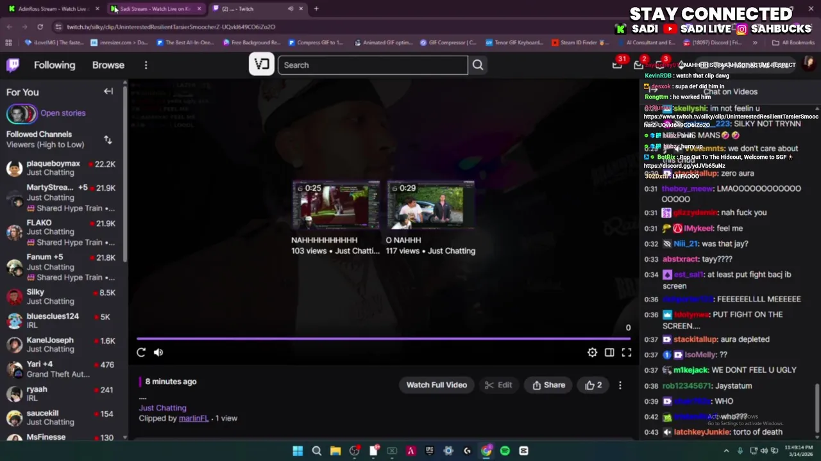Show hidden system tray icons chevron

(x=726, y=451)
